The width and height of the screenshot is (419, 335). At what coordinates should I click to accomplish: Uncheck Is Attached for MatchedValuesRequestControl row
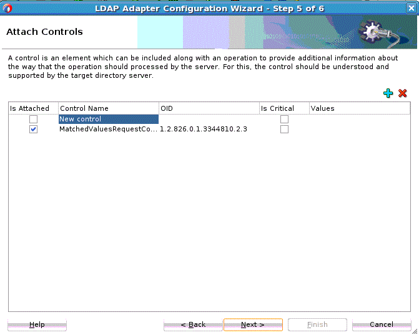(33, 130)
